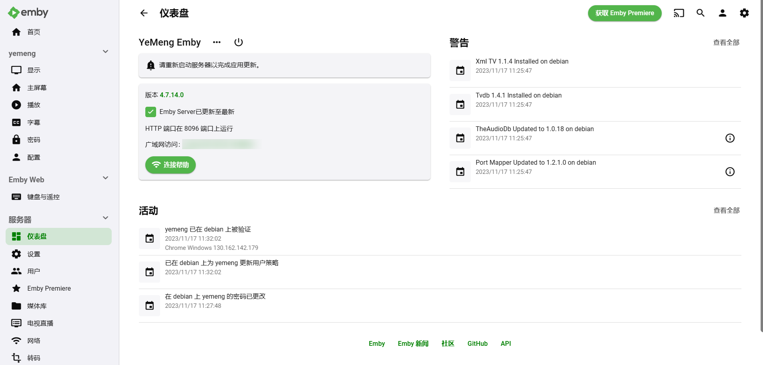763x365 pixels.
Task: Click the server power icon
Action: click(239, 42)
